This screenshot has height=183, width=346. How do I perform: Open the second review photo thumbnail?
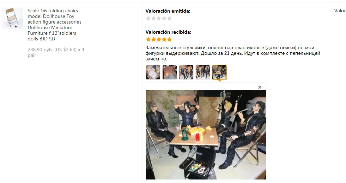click(170, 72)
